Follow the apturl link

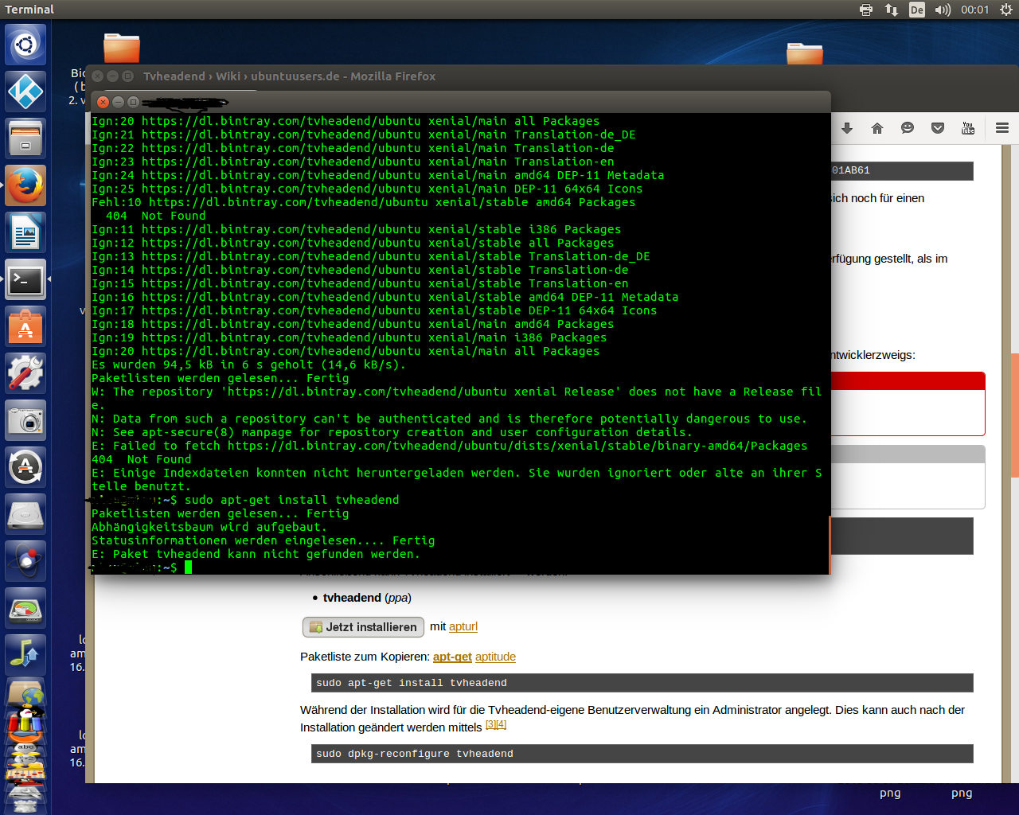tap(463, 626)
